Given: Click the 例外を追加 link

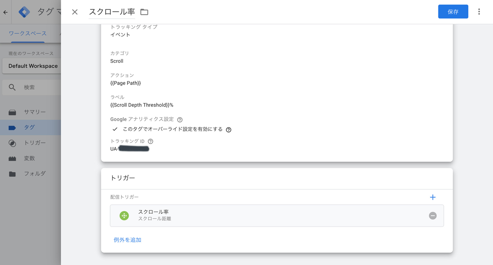Looking at the screenshot, I should click(x=127, y=240).
